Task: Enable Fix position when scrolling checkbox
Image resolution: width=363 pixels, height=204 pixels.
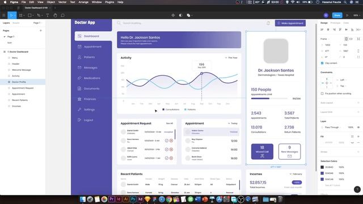Action: coord(322,93)
